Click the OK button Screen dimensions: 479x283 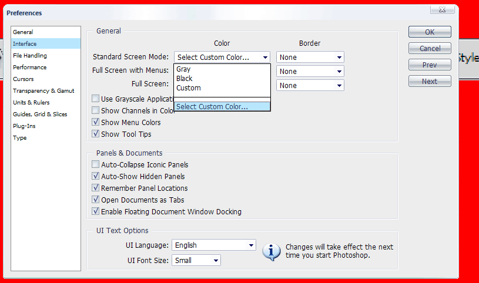[x=430, y=32]
